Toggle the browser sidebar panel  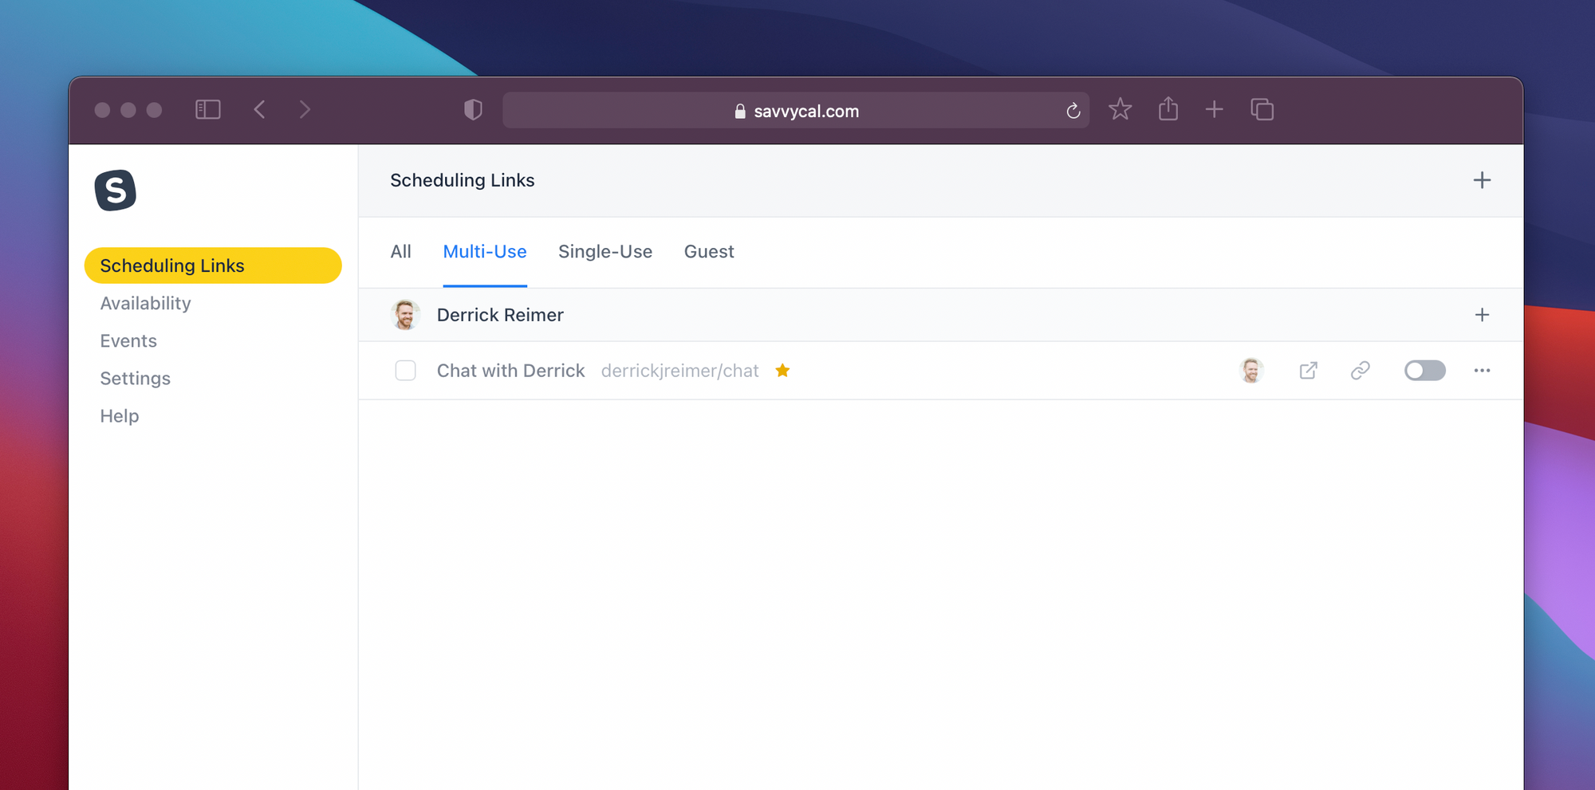click(x=208, y=110)
